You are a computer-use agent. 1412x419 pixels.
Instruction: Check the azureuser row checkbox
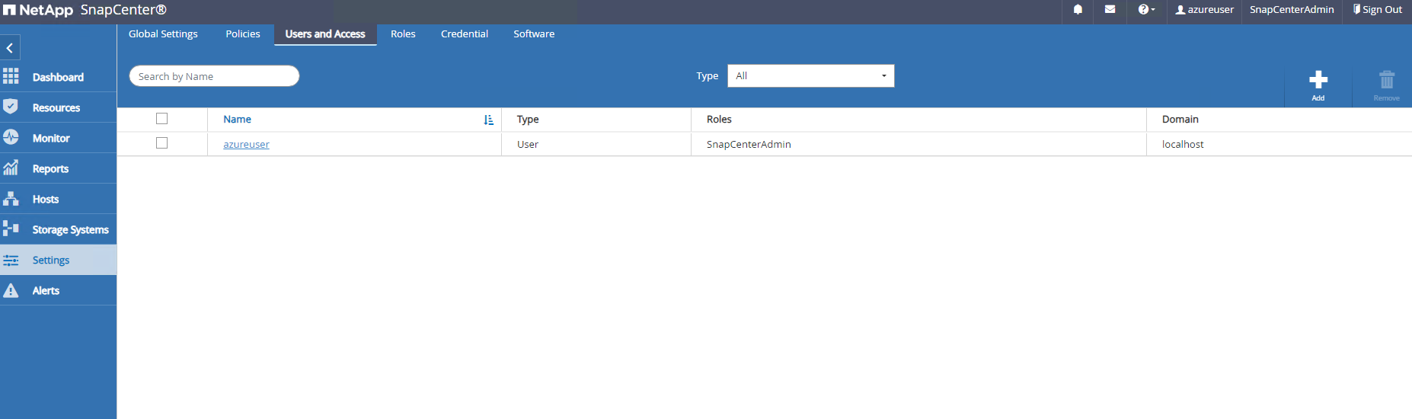click(x=161, y=142)
